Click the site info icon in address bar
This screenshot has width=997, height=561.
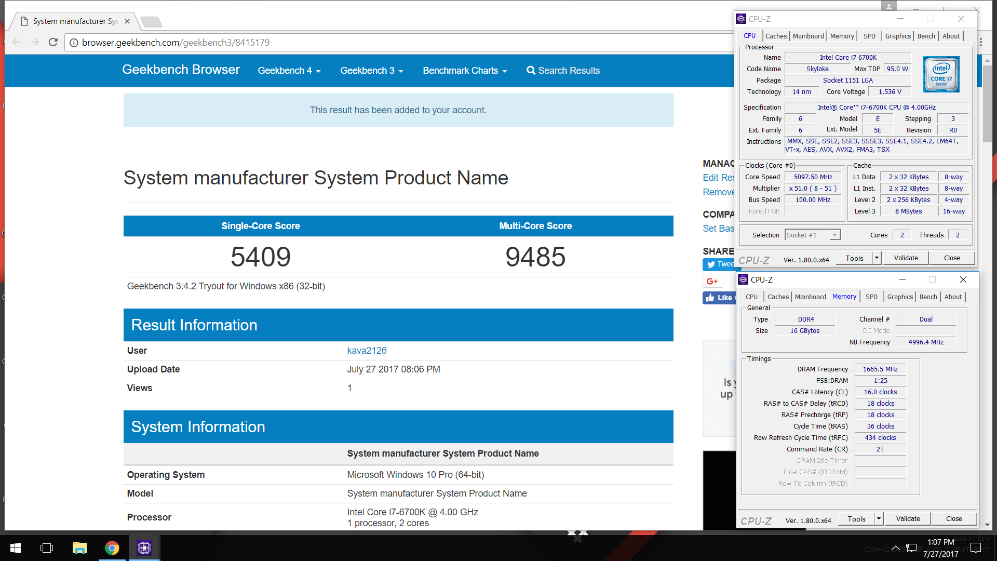[x=74, y=43]
